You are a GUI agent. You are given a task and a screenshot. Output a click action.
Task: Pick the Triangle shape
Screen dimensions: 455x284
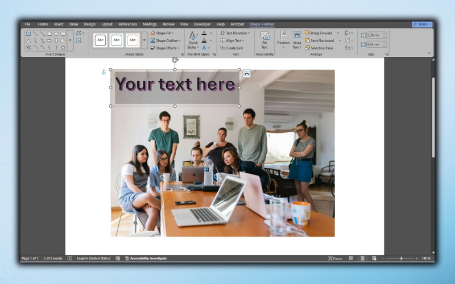tap(28, 40)
